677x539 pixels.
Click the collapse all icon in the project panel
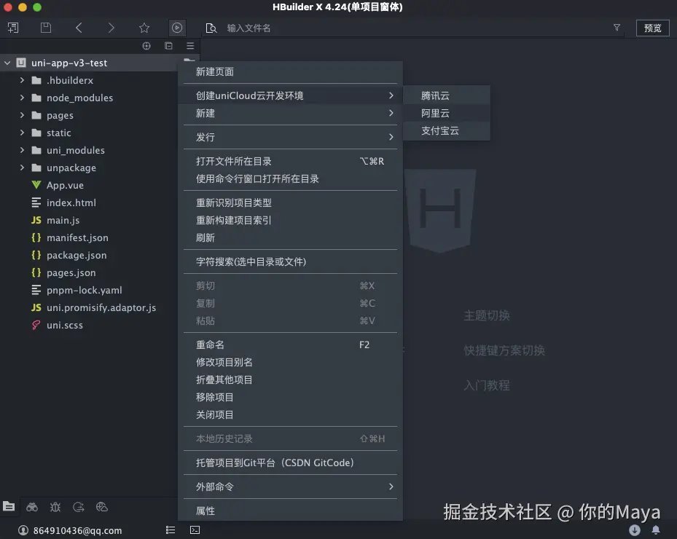coord(169,46)
